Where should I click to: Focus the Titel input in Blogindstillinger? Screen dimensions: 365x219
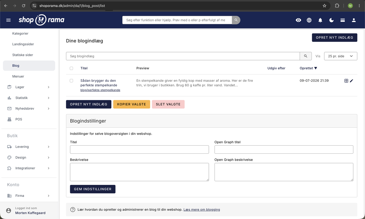pyautogui.click(x=139, y=149)
